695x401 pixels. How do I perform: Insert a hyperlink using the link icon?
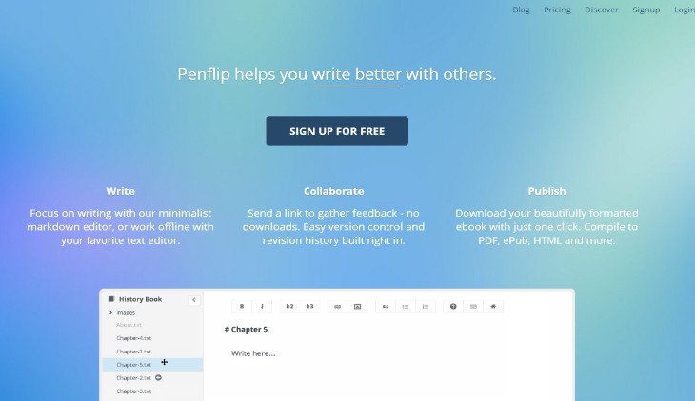(x=337, y=306)
